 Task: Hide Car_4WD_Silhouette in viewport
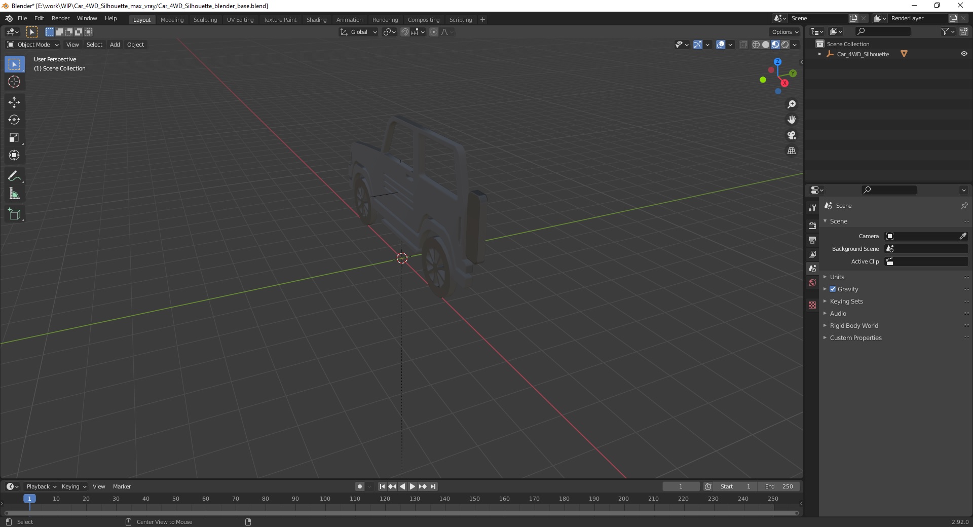[x=964, y=54]
